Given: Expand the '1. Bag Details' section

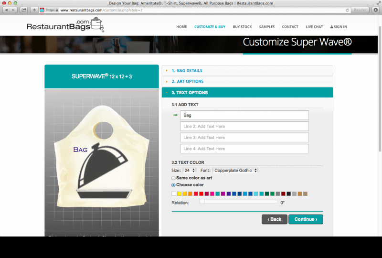Looking at the screenshot, I should click(247, 71).
